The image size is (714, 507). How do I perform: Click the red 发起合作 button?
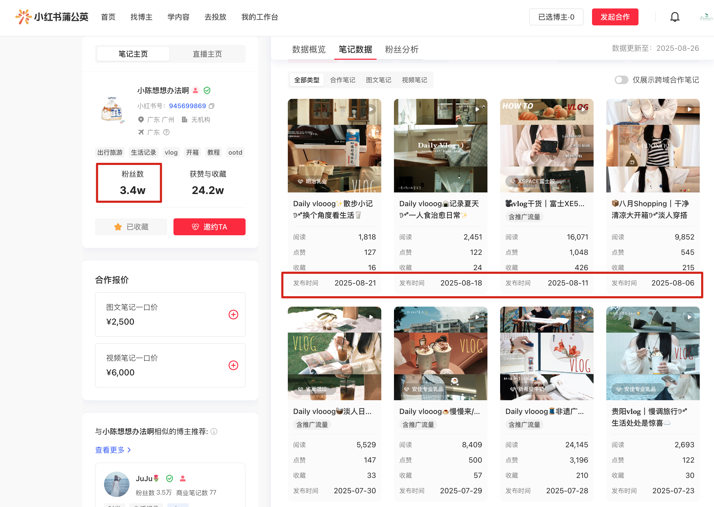[615, 17]
